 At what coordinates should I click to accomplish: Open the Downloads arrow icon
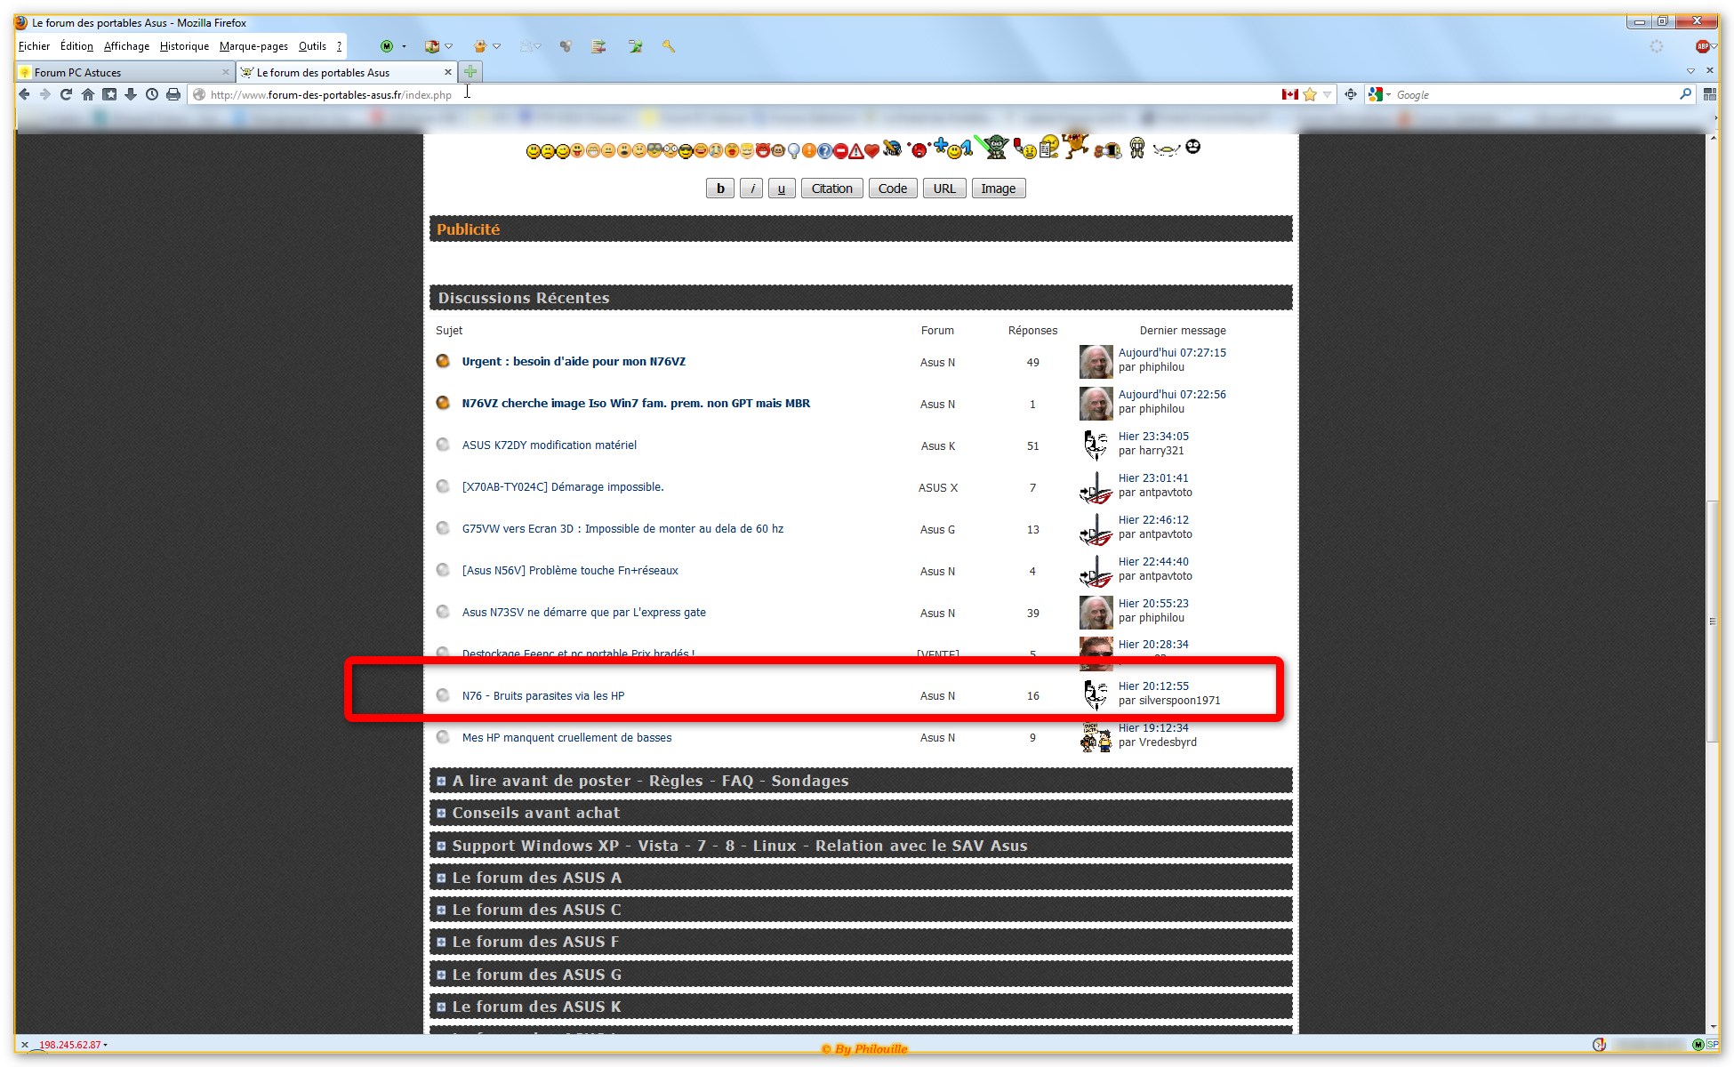click(x=131, y=94)
